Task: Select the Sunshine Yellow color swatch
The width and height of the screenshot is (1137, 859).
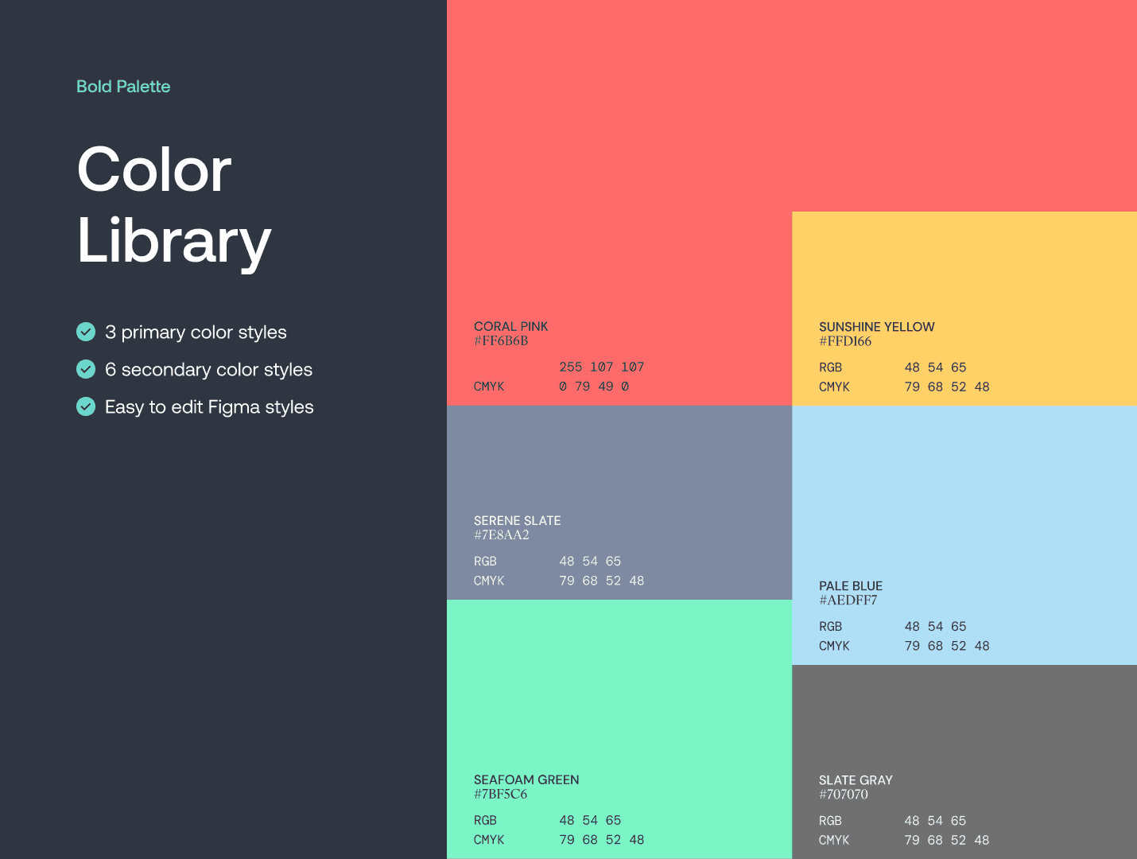Action: coord(964,309)
